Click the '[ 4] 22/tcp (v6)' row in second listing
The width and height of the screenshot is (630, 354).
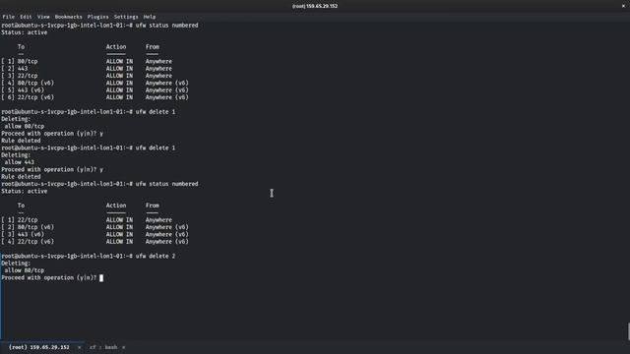point(94,242)
